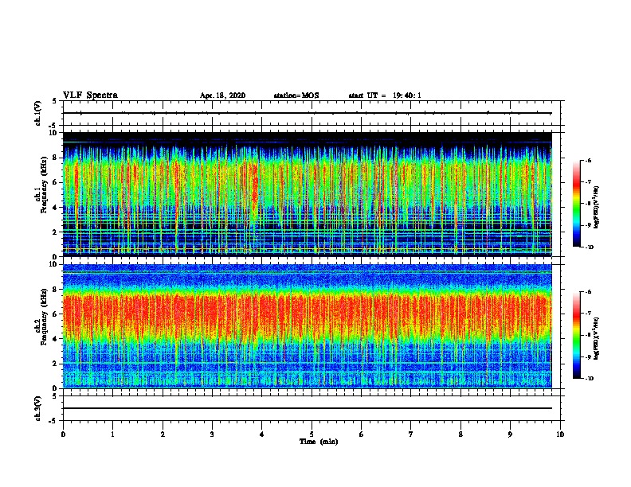The height and width of the screenshot is (487, 631).
Task: Click the "station=MOS" header label
Action: click(x=296, y=95)
